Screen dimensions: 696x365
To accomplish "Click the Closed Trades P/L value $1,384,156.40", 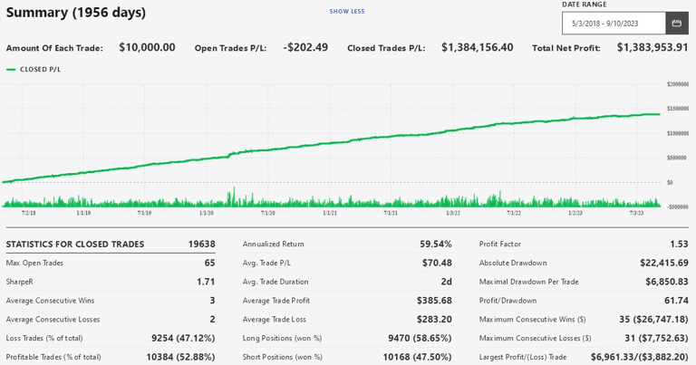I will (x=477, y=47).
